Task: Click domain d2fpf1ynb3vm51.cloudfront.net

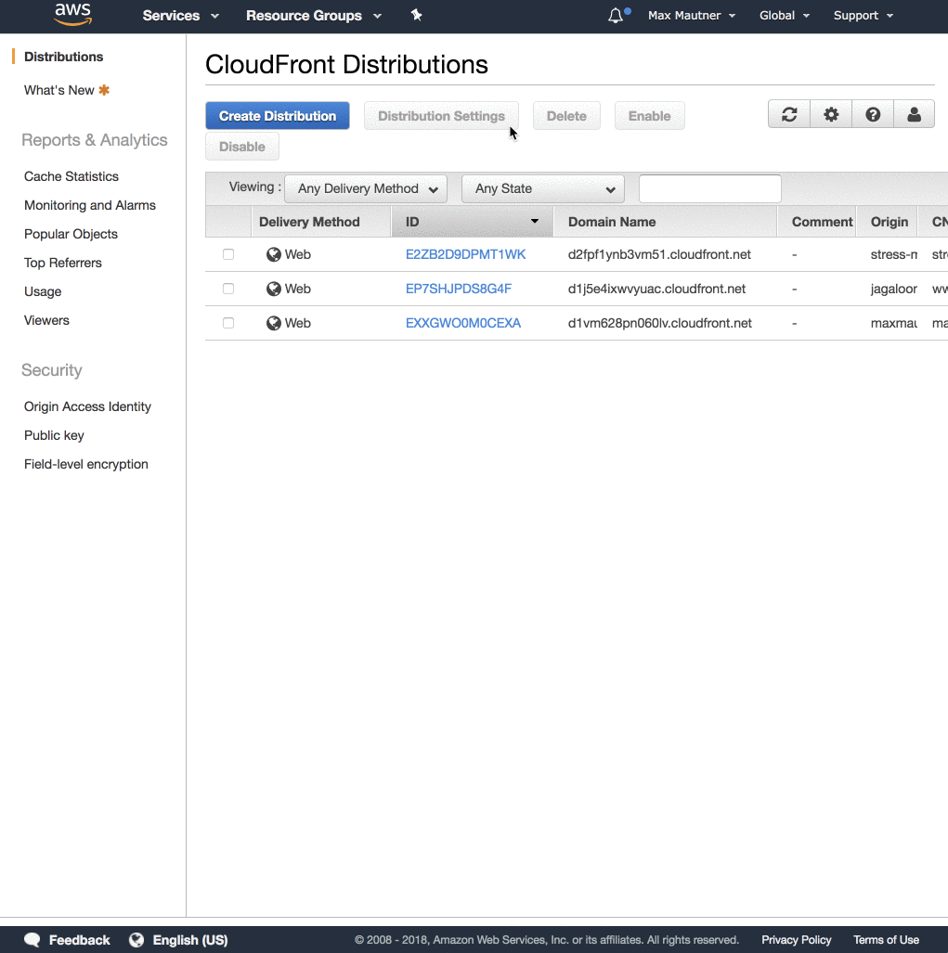Action: pos(659,254)
